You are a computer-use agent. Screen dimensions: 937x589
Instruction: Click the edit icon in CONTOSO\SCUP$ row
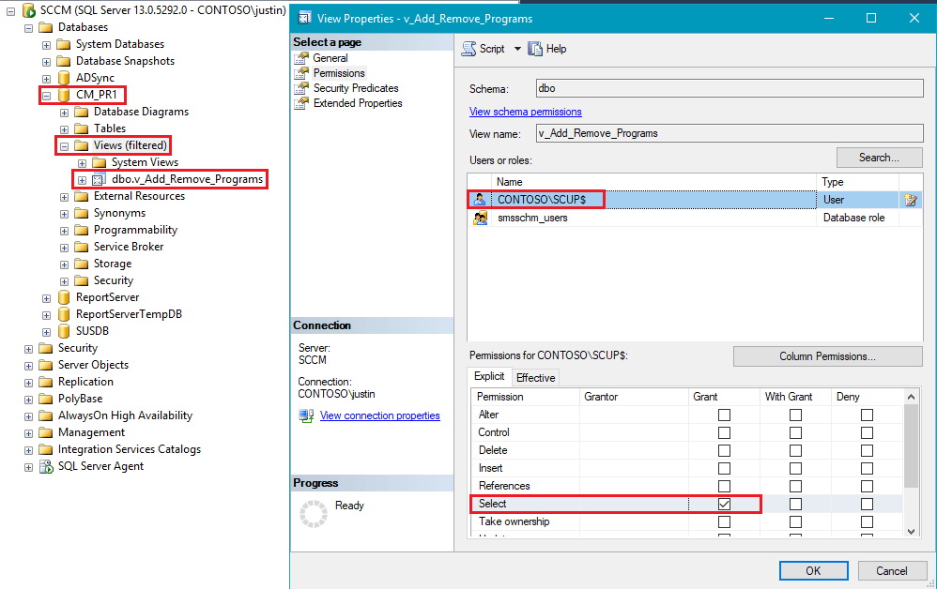tap(911, 200)
